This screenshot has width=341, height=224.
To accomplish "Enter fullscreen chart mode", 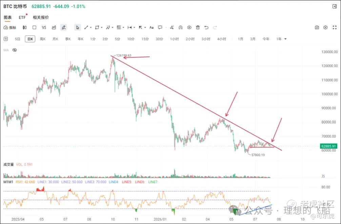I will 335,28.
